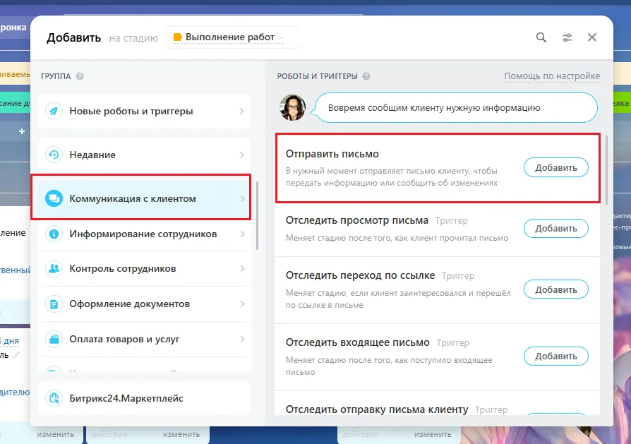Click the plus icon in background kanban
The height and width of the screenshot is (444, 631).
point(22,131)
